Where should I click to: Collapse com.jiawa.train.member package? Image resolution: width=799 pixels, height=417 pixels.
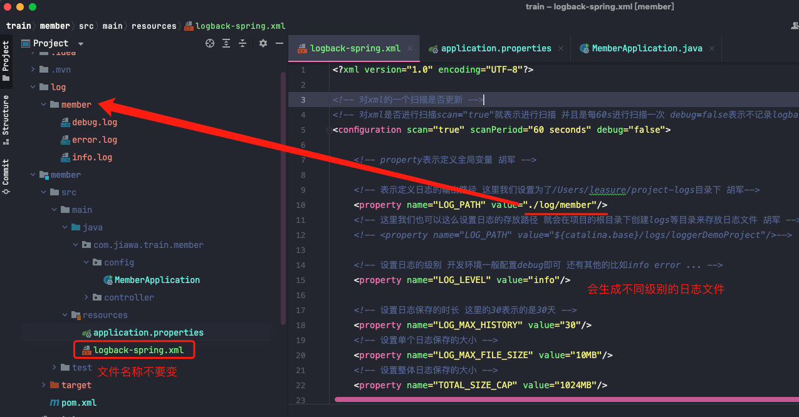click(76, 245)
